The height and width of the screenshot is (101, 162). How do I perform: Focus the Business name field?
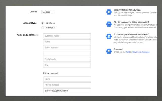pos(67,36)
